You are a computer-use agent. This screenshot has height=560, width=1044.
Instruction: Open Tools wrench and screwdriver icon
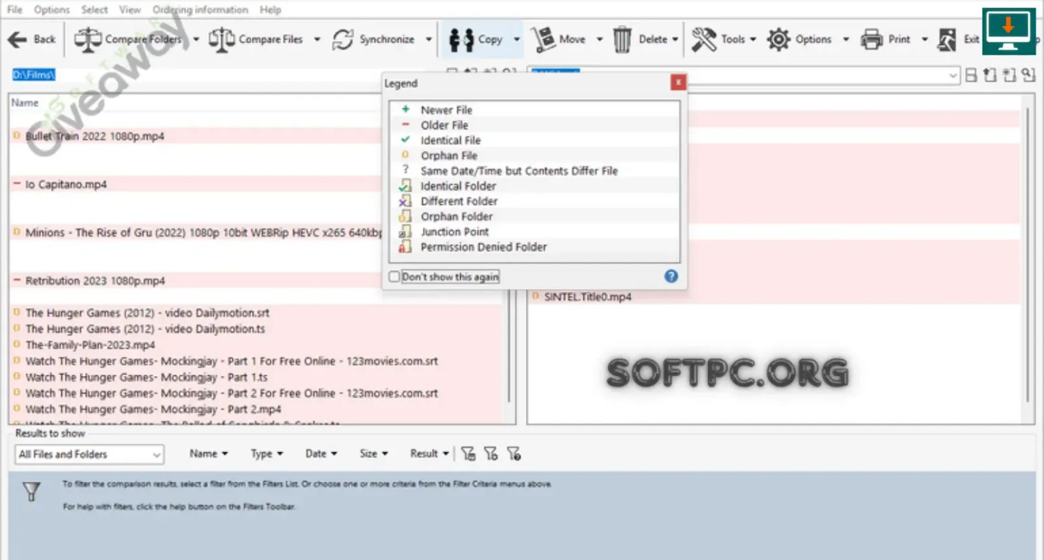click(703, 39)
